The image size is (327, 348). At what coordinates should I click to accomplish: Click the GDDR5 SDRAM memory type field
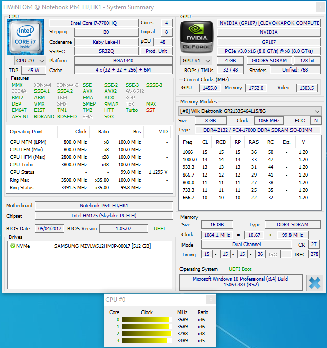click(x=269, y=60)
